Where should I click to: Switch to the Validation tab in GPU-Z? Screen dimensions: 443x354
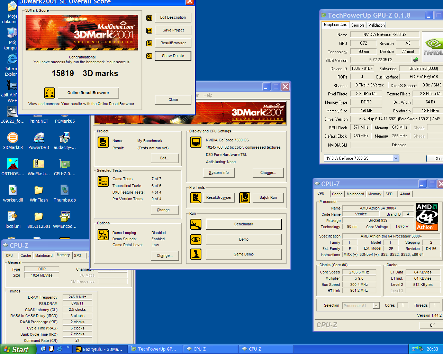(x=376, y=25)
